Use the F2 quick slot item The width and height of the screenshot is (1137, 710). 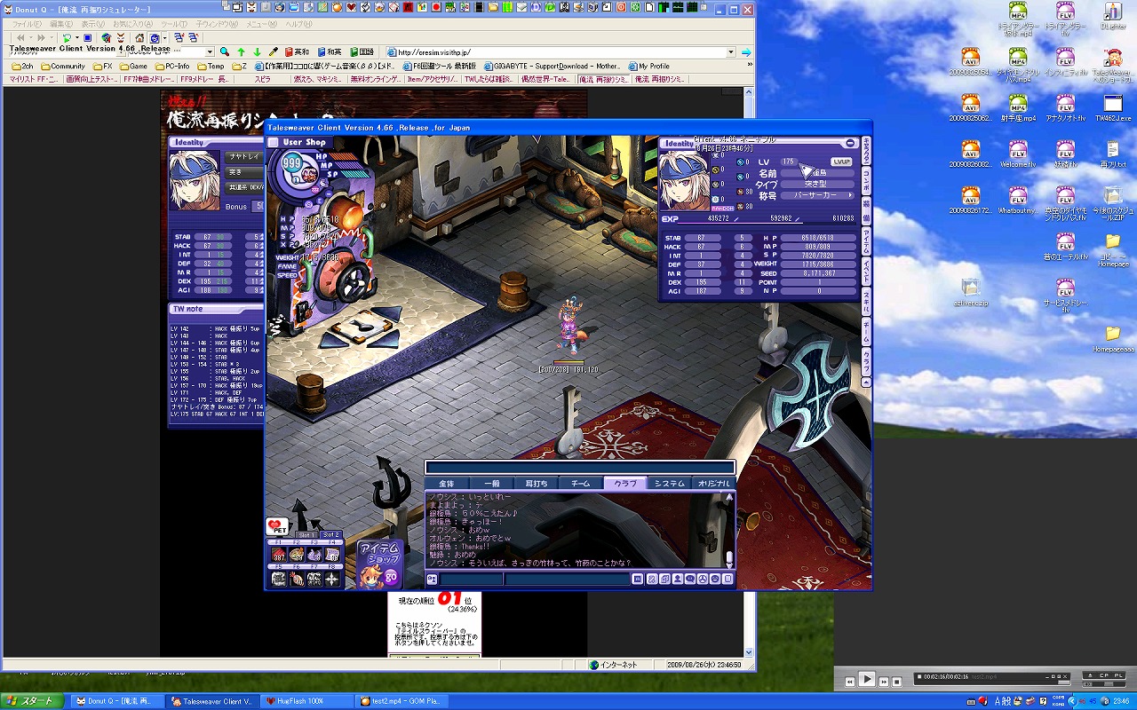[x=297, y=555]
